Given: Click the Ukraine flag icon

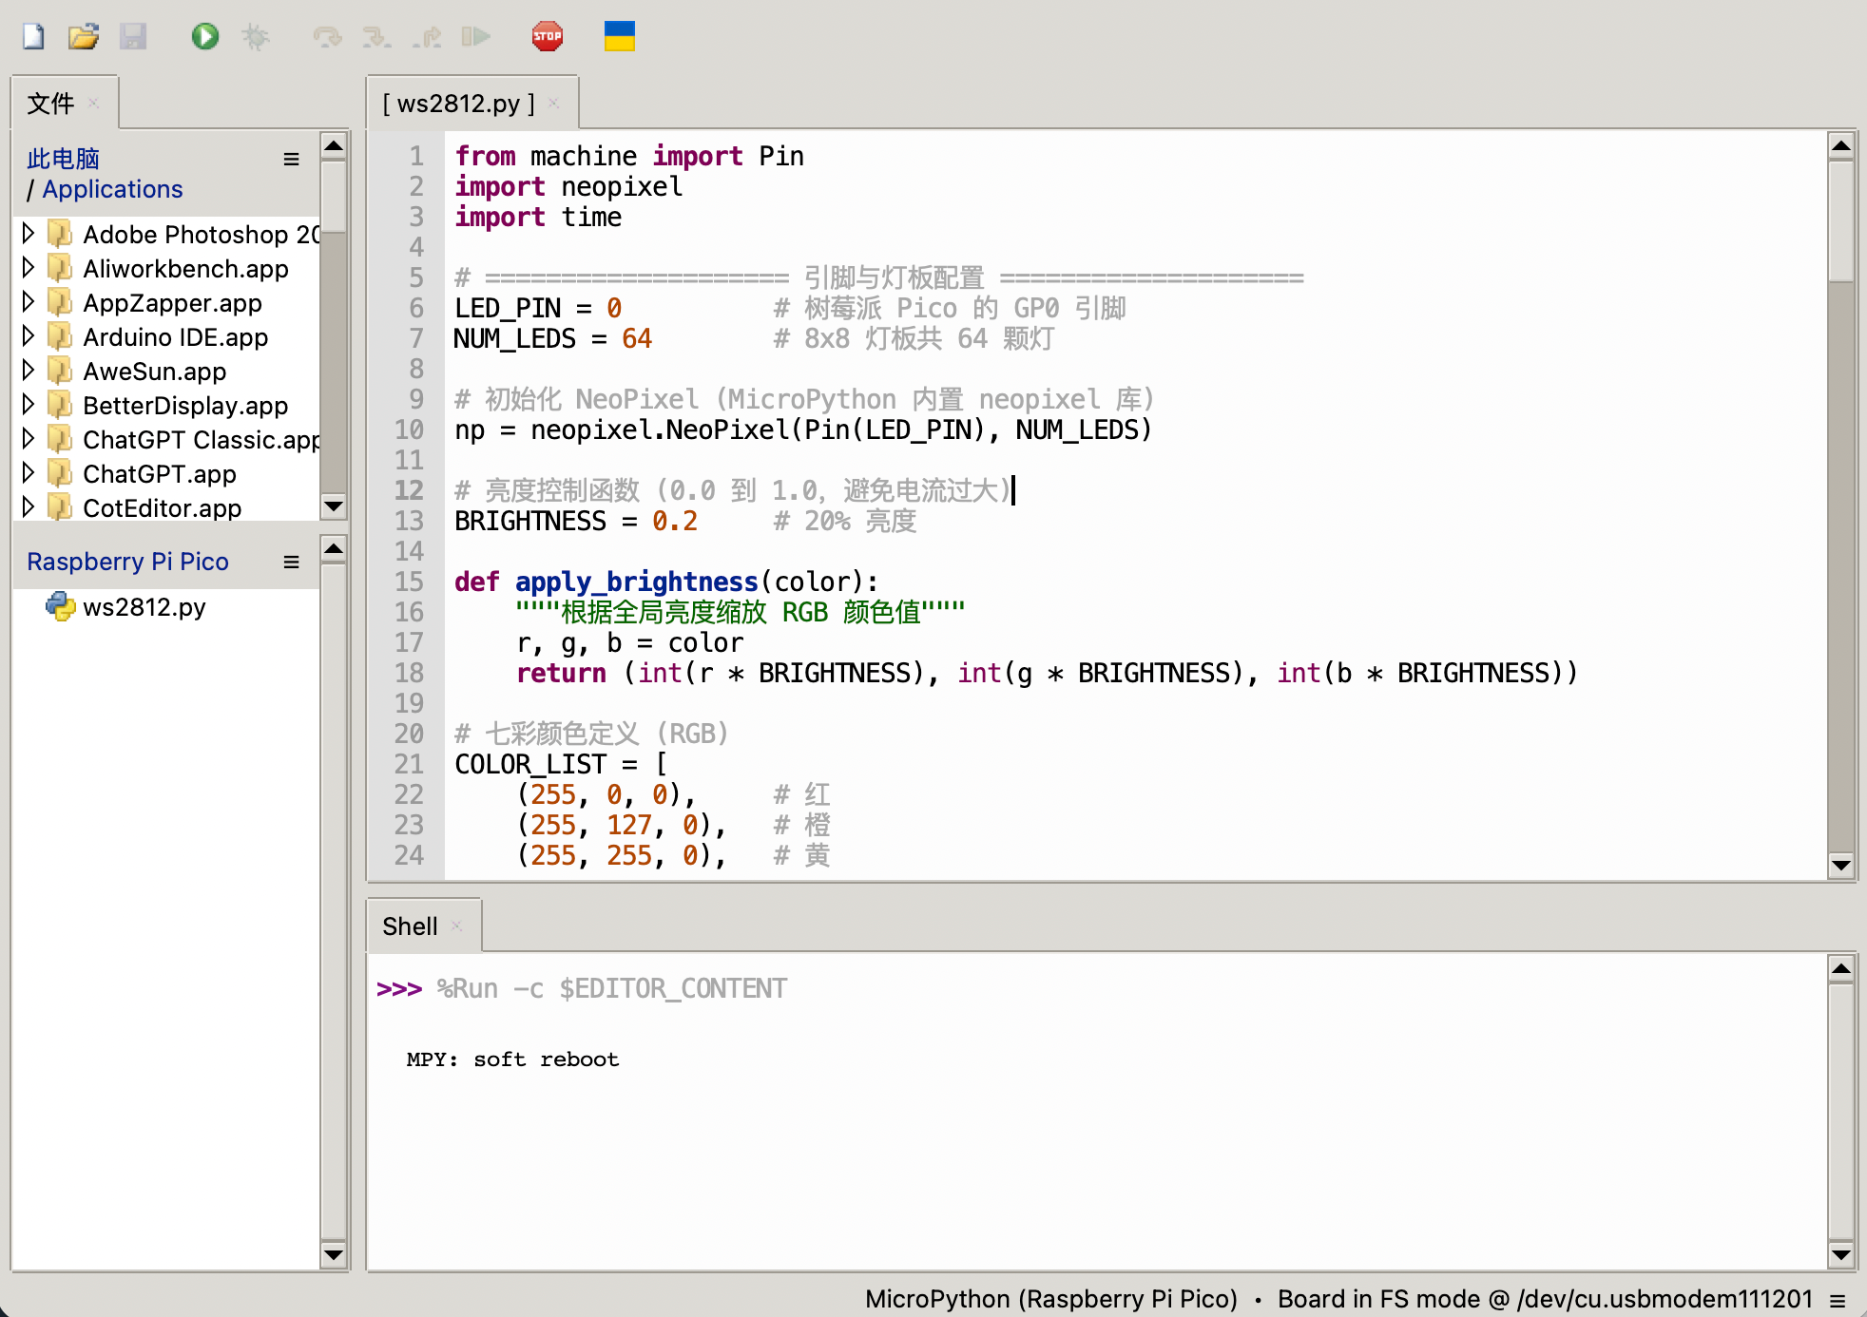Looking at the screenshot, I should 620,36.
